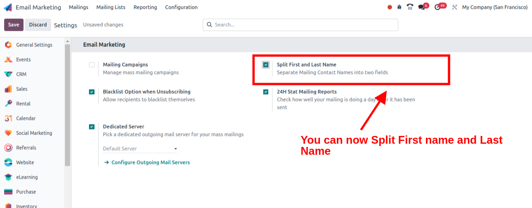Select Calendar icon in sidebar
Image resolution: width=532 pixels, height=208 pixels.
point(8,118)
